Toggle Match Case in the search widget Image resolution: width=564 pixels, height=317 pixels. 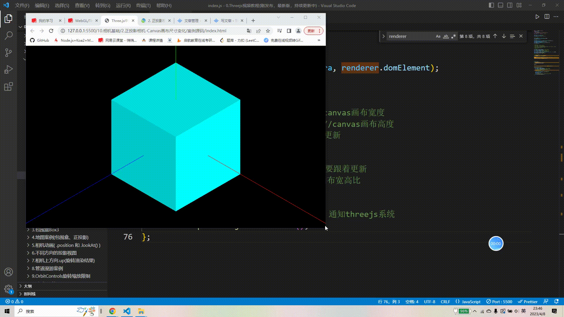click(x=438, y=36)
